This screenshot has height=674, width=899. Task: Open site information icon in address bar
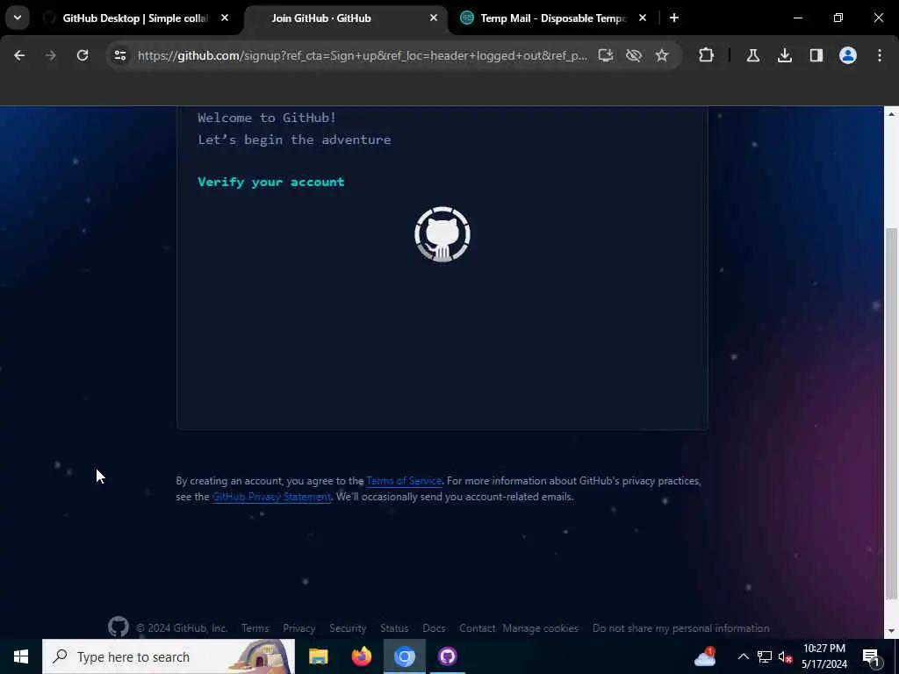click(119, 55)
